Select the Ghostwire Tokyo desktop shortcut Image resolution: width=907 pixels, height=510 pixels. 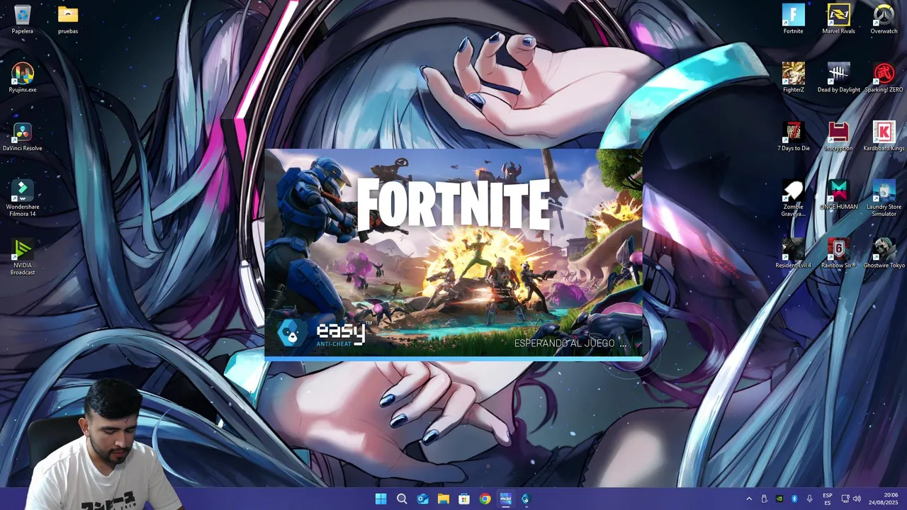coord(884,254)
